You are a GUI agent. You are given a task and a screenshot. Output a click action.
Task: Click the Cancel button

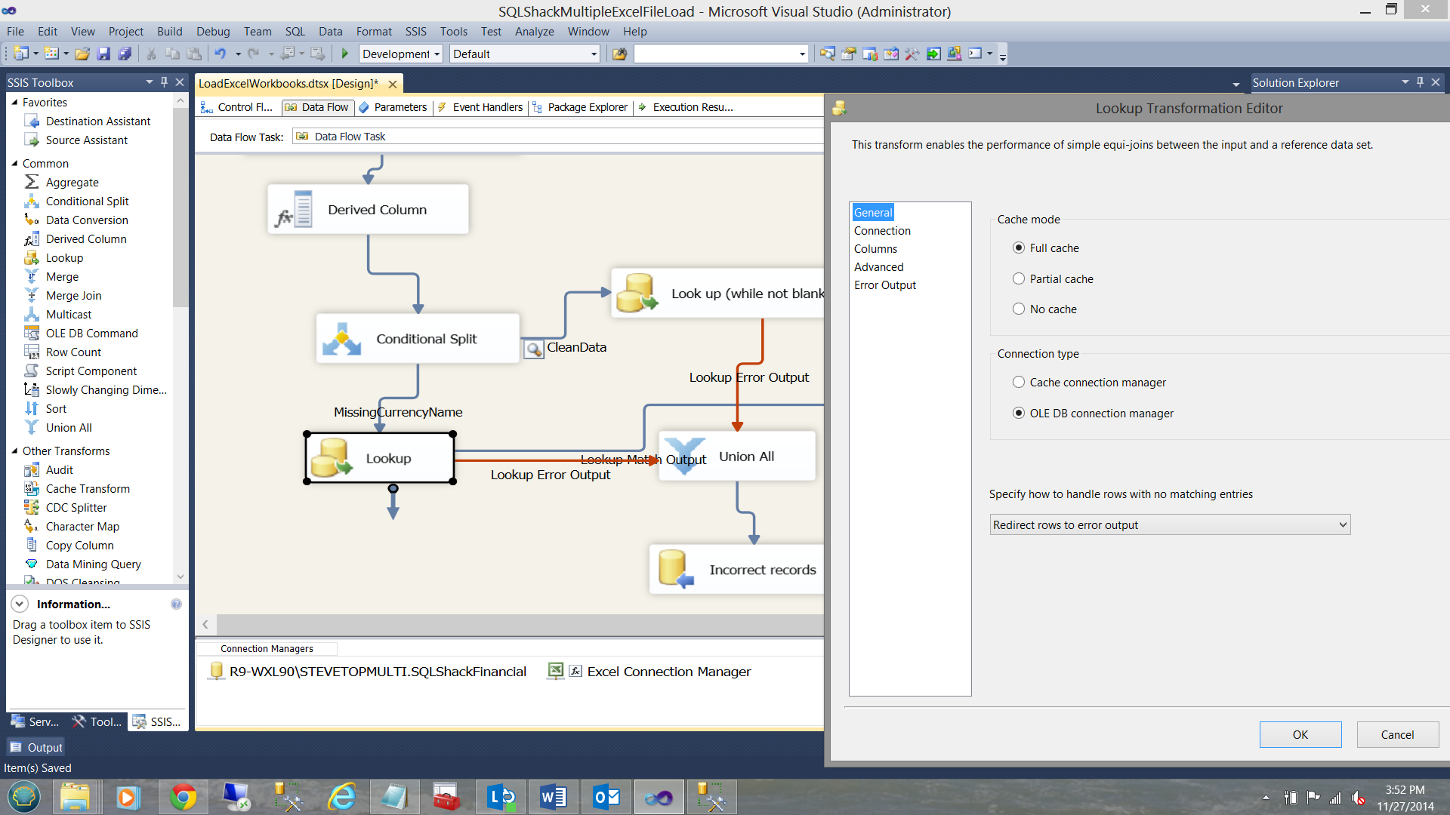[1396, 735]
